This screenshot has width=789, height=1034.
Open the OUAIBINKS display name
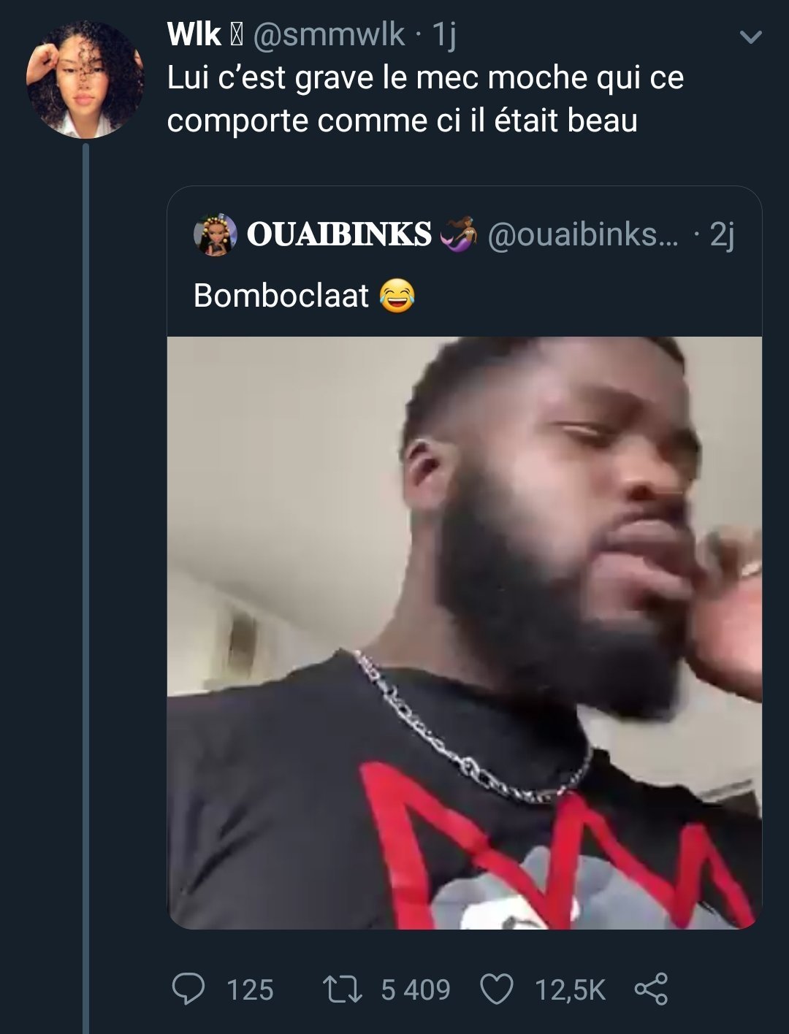click(x=339, y=234)
